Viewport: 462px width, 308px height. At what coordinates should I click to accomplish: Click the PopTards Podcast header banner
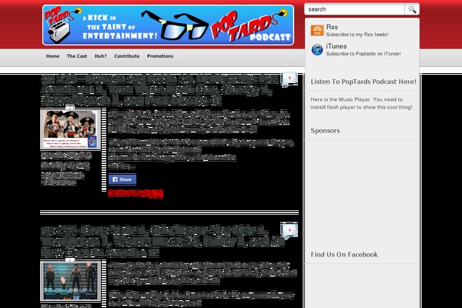click(168, 25)
